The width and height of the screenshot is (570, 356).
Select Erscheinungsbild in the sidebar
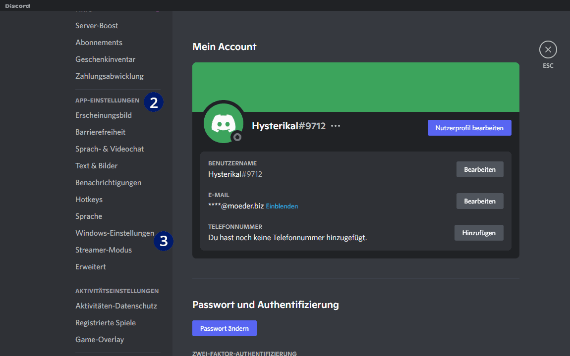(104, 115)
